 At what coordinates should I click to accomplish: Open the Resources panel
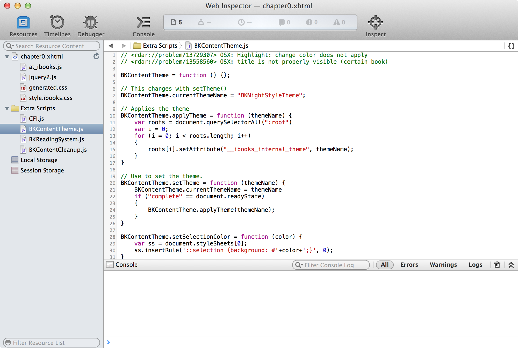pos(23,25)
